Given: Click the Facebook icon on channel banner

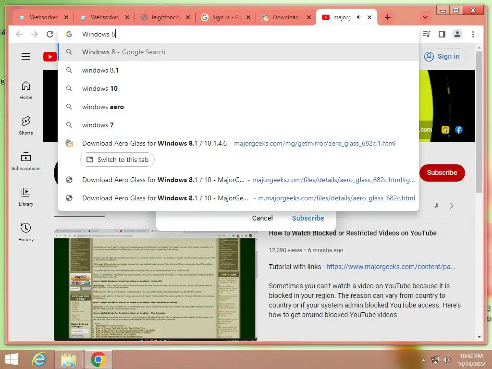Looking at the screenshot, I should [x=459, y=130].
